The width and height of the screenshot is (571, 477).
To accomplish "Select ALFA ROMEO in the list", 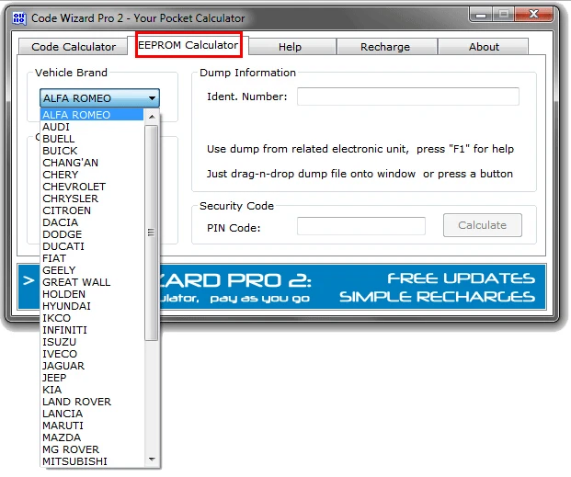I will (x=92, y=115).
